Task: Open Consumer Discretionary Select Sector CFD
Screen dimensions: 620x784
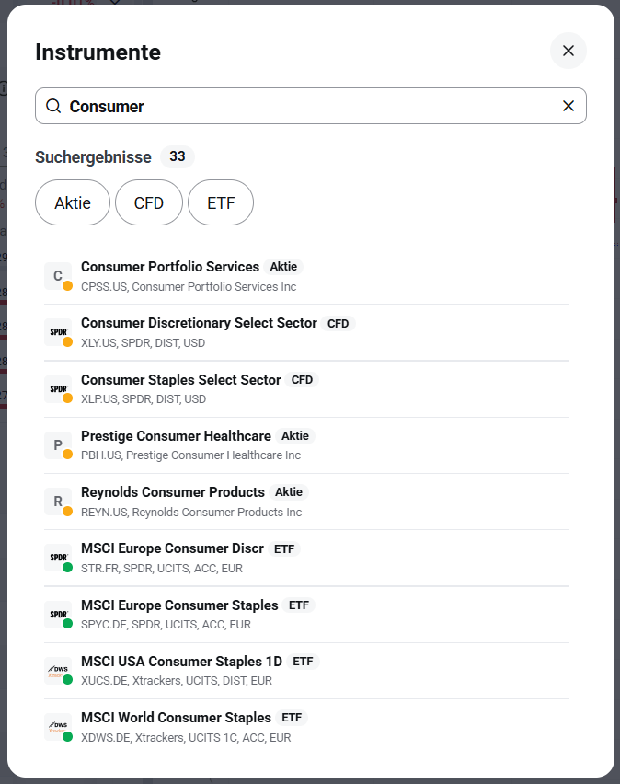Action: [x=306, y=332]
